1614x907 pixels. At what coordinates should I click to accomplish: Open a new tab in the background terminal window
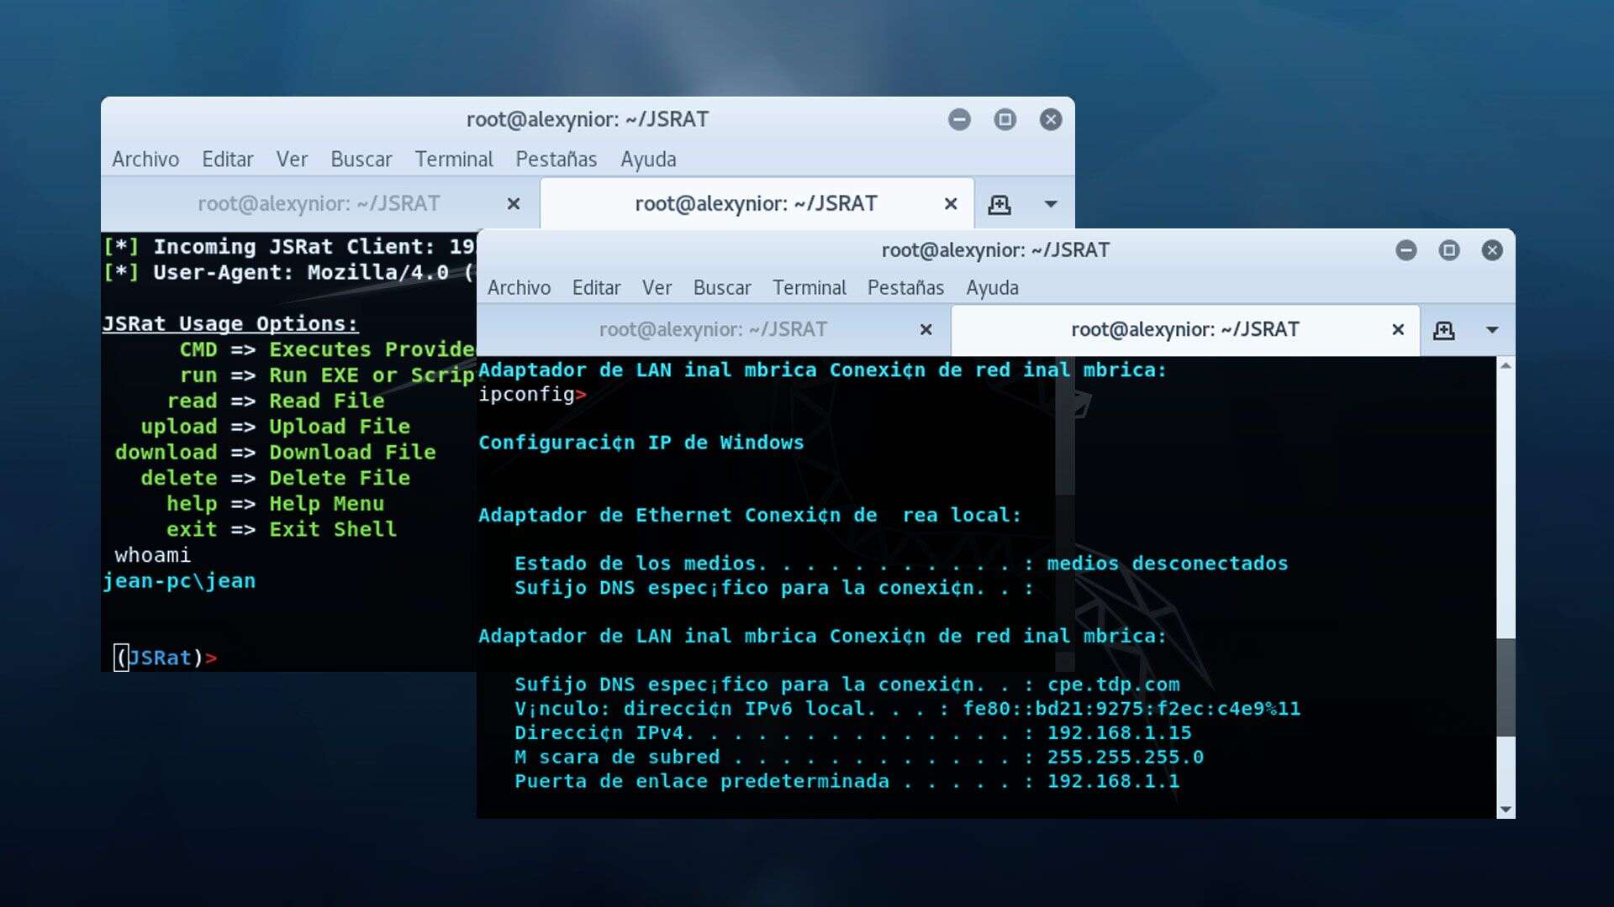(x=999, y=203)
